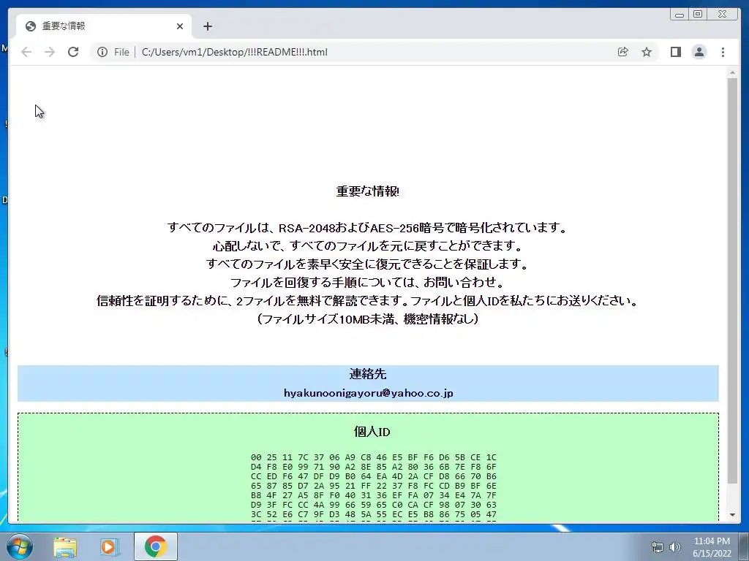This screenshot has height=561, width=749.
Task: Launch Windows Media Player from taskbar
Action: [x=109, y=546]
